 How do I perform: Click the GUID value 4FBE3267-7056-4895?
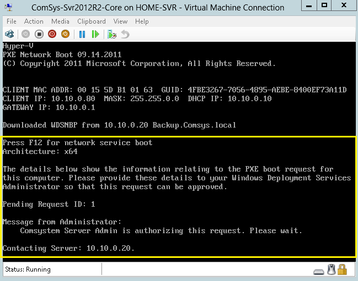(x=267, y=90)
